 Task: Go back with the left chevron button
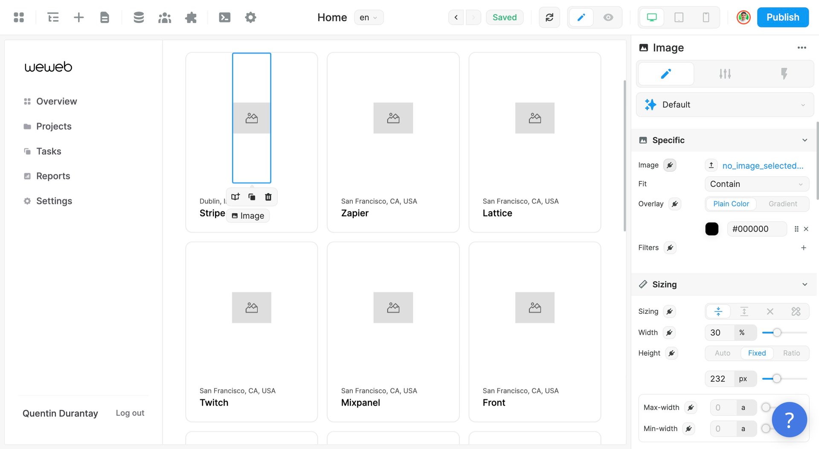pos(456,17)
